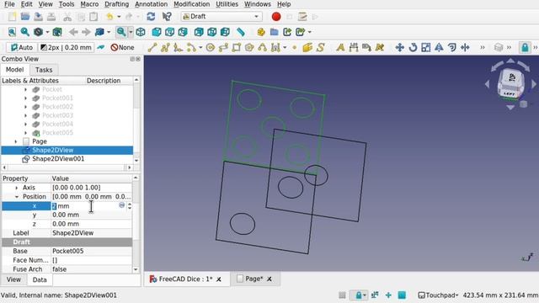Select the Draft Rotate tool
This screenshot has width=539, height=303.
413,47
